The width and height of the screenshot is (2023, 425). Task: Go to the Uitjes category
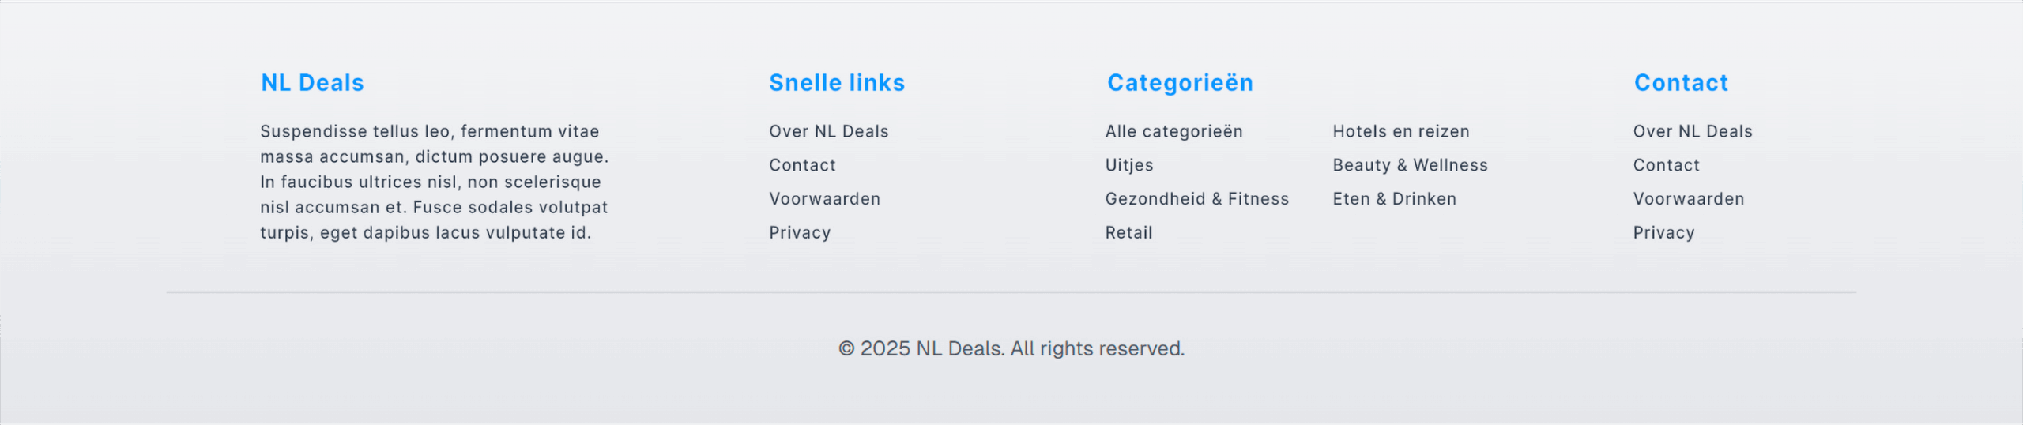(x=1129, y=165)
